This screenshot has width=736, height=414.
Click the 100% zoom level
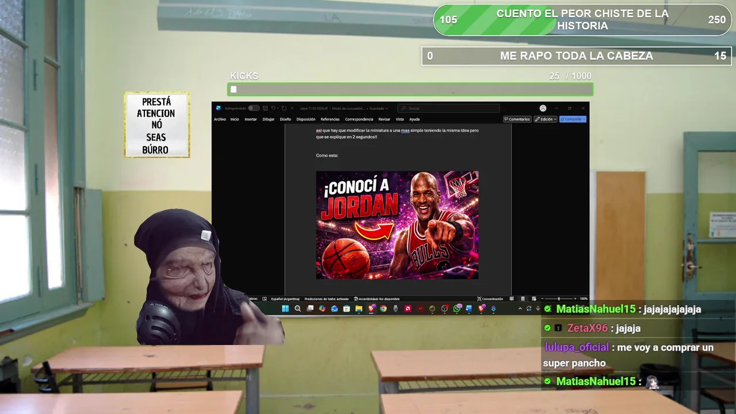click(584, 299)
